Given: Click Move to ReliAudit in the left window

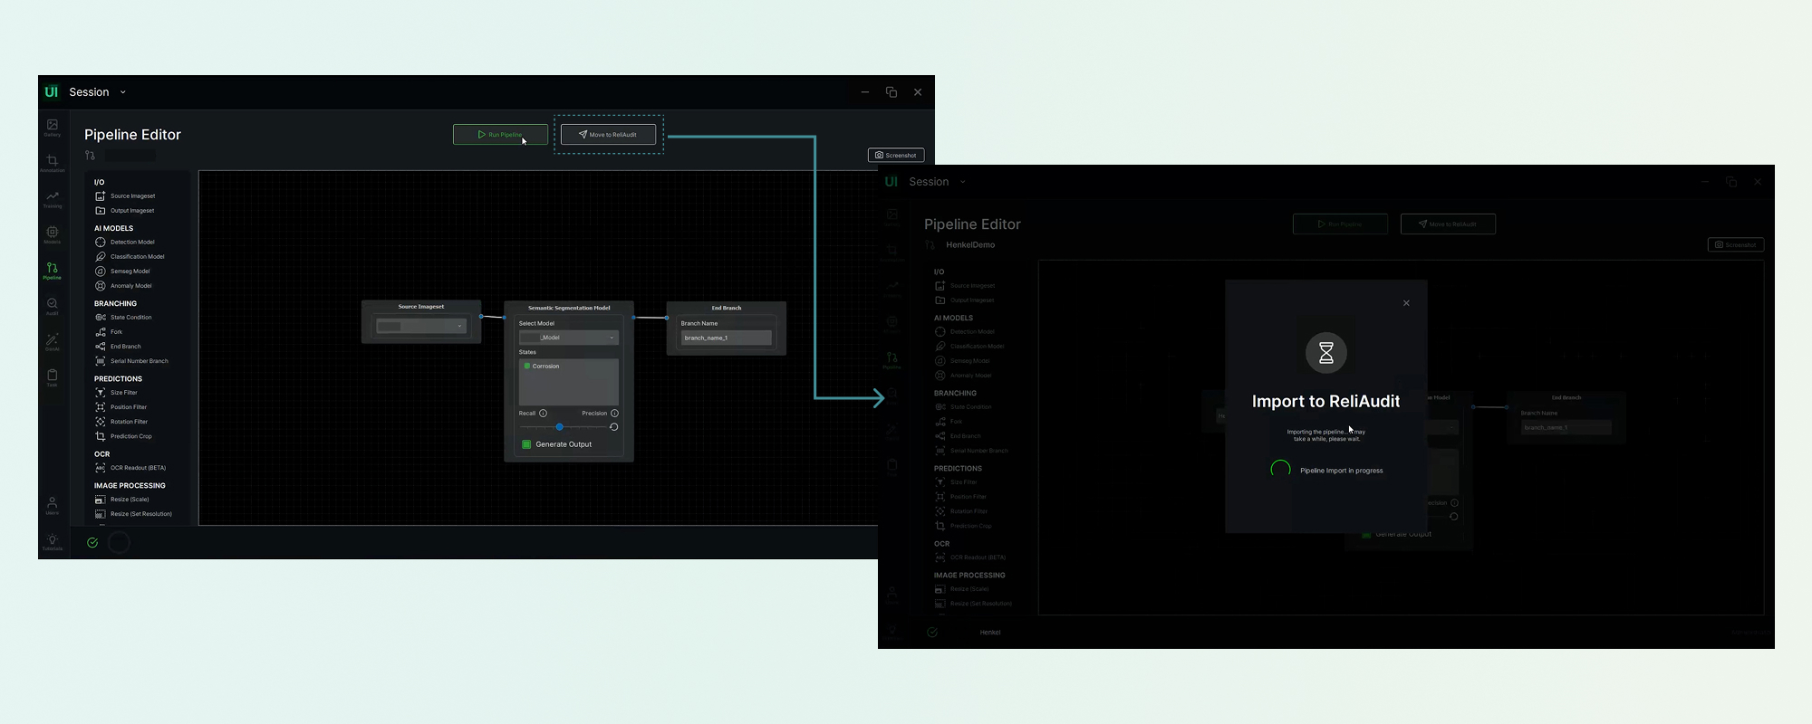Looking at the screenshot, I should [x=608, y=135].
